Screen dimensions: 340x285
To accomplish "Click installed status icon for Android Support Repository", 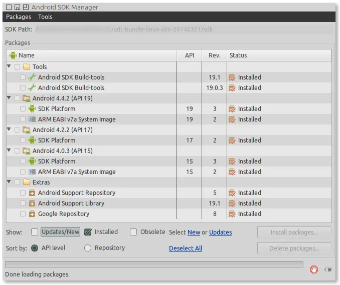I will pyautogui.click(x=232, y=192).
